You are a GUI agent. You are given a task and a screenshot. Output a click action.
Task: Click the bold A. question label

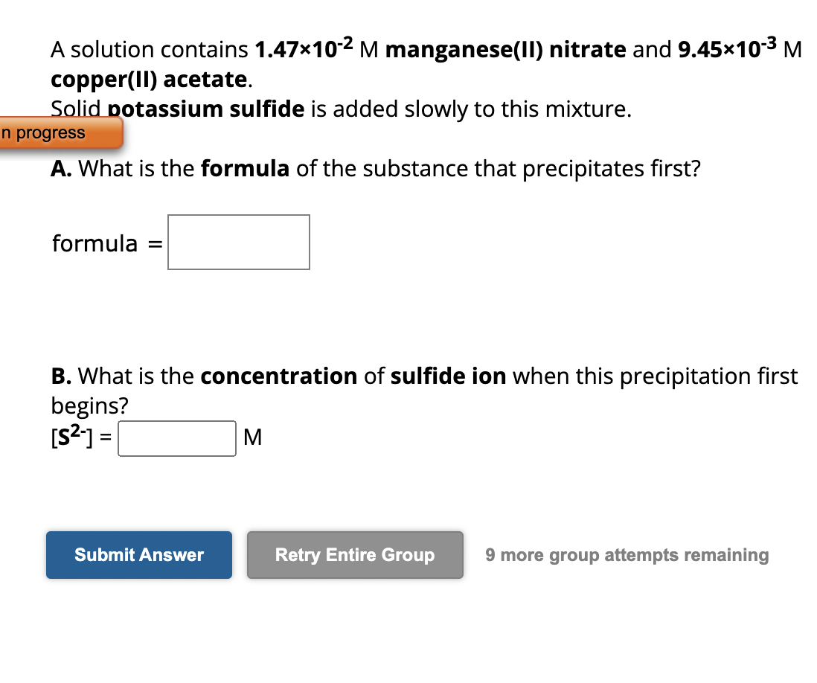(62, 168)
